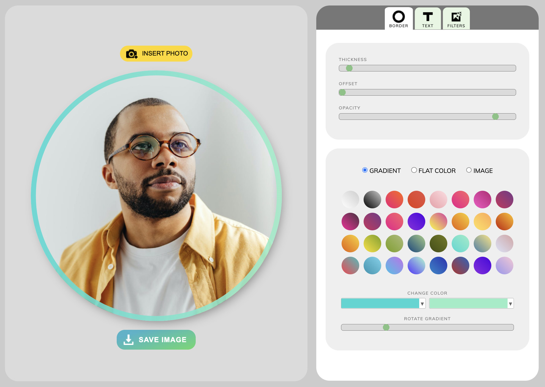Click the SAVE IMAGE button

coord(156,340)
